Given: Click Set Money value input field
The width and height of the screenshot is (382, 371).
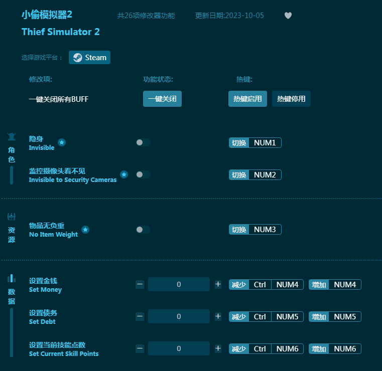Looking at the screenshot, I should click(179, 284).
